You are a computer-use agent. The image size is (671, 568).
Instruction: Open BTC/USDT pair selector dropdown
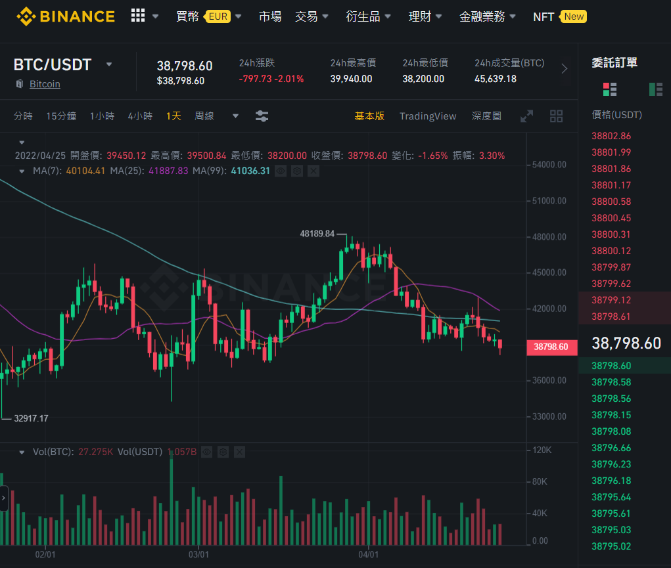click(x=108, y=64)
